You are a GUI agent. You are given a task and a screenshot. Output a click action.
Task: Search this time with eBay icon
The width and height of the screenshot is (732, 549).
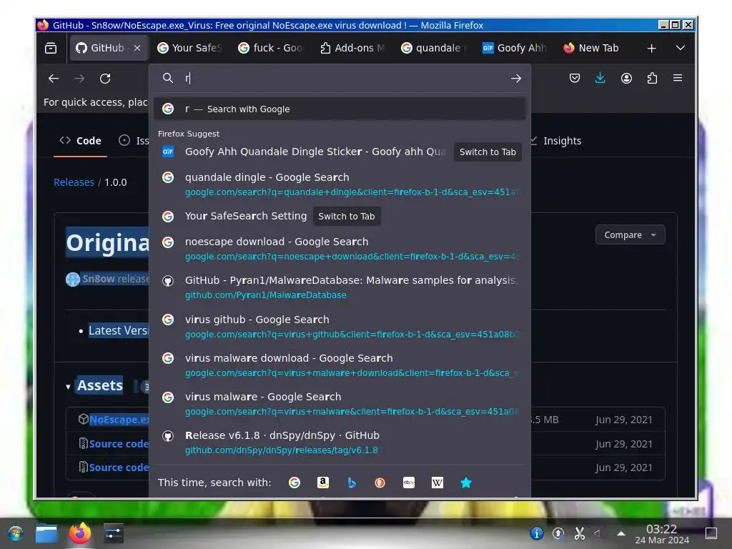pos(409,483)
